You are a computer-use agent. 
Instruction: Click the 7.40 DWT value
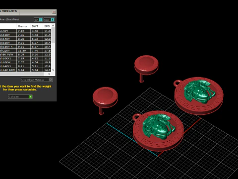click(x=35, y=51)
